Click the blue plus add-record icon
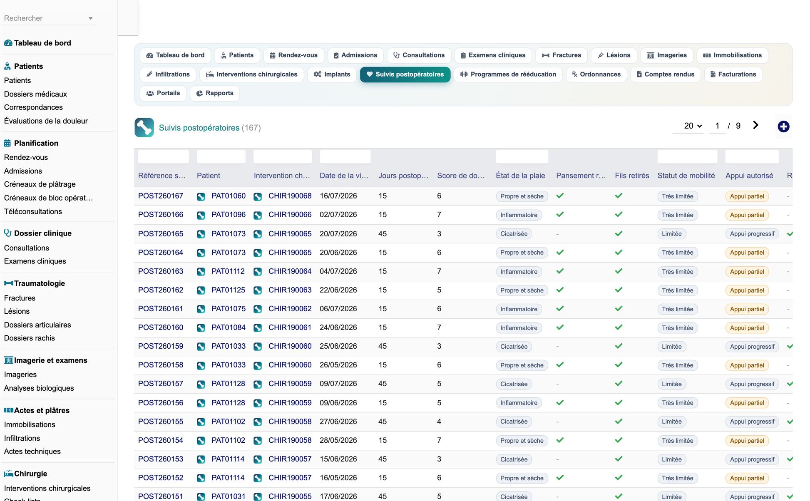The width and height of the screenshot is (810, 501). [x=783, y=126]
